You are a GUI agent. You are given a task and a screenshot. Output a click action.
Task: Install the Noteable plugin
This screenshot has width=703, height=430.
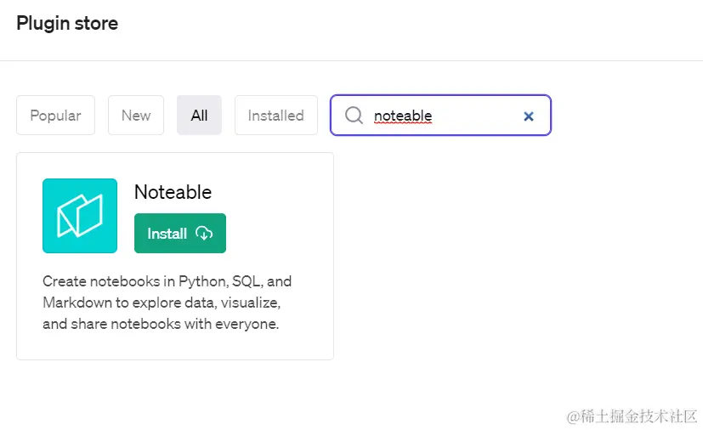(x=179, y=233)
